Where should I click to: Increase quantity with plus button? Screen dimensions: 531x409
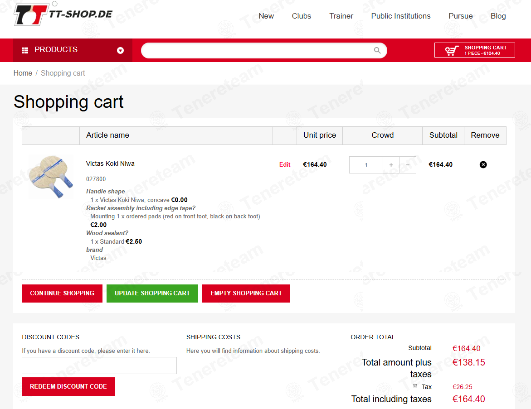coord(391,165)
